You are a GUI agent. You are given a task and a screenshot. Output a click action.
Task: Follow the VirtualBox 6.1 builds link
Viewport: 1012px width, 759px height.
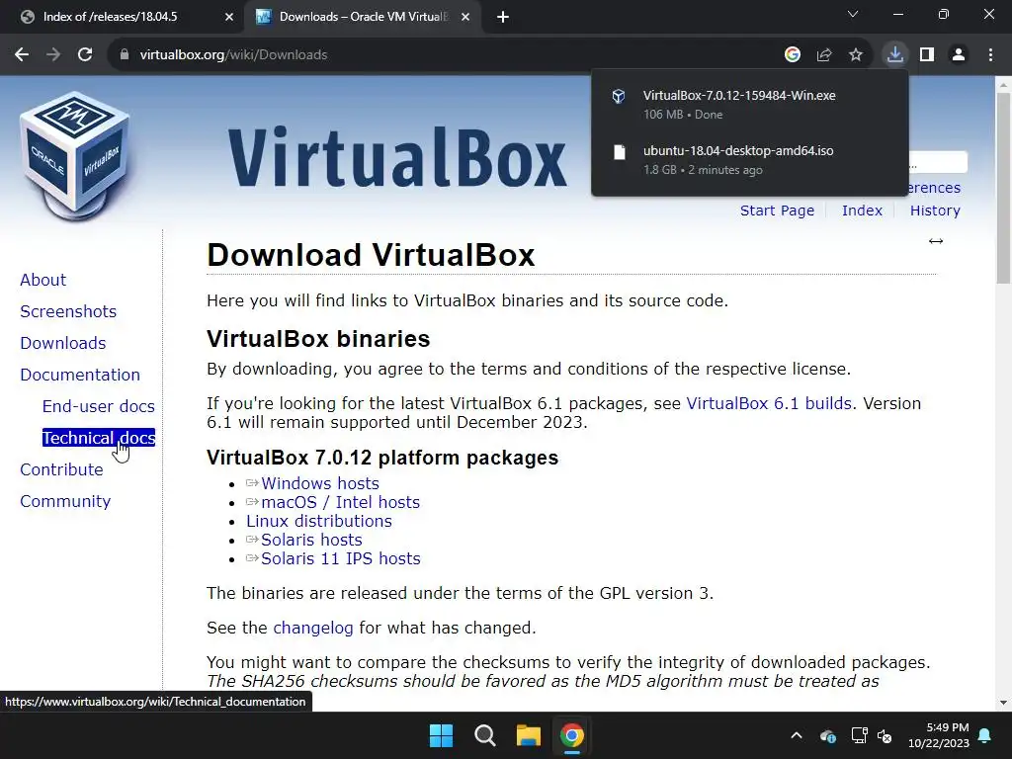point(769,403)
